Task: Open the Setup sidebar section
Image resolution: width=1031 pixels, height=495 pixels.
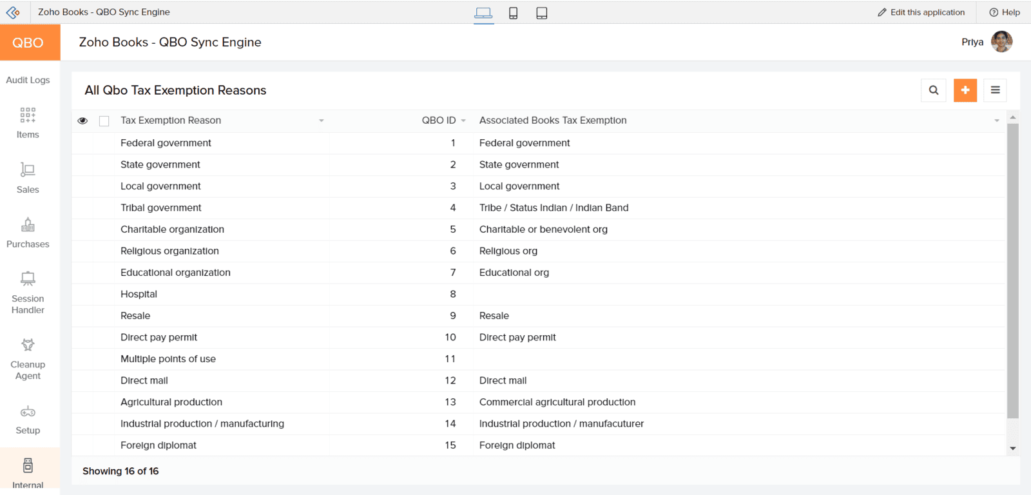Action: [28, 420]
